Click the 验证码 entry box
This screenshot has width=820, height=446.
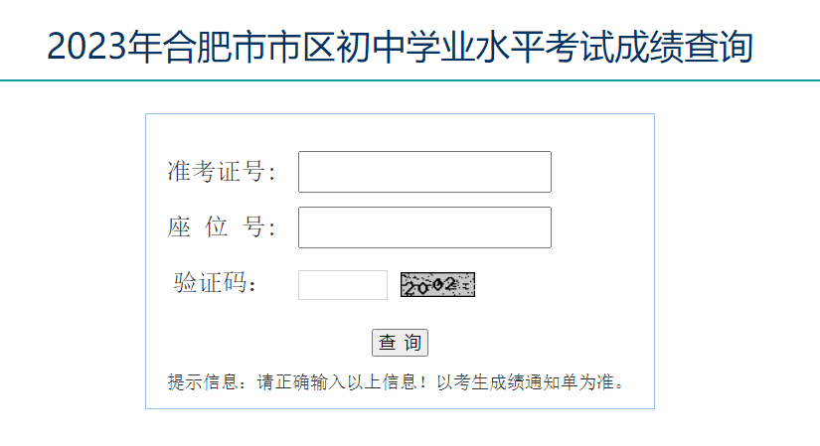[x=342, y=285]
